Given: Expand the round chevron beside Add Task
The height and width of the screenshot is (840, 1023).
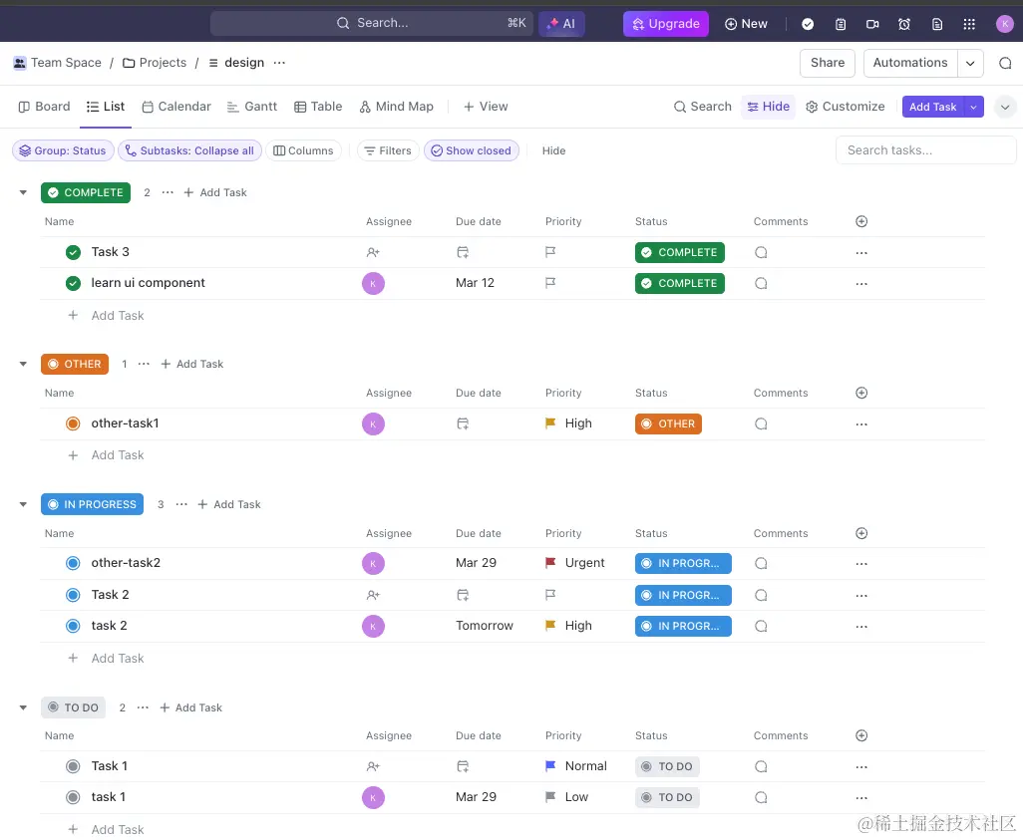Looking at the screenshot, I should [1005, 107].
